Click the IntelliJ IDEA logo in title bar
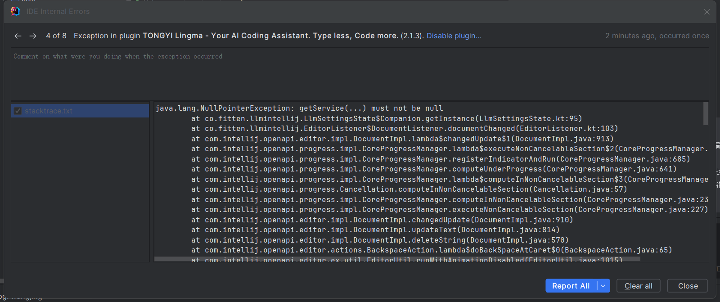Viewport: 720px width, 302px height. [x=15, y=11]
